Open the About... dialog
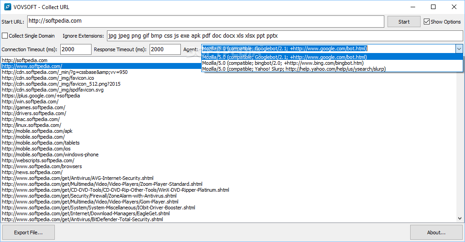The width and height of the screenshot is (465, 242). coord(436,232)
